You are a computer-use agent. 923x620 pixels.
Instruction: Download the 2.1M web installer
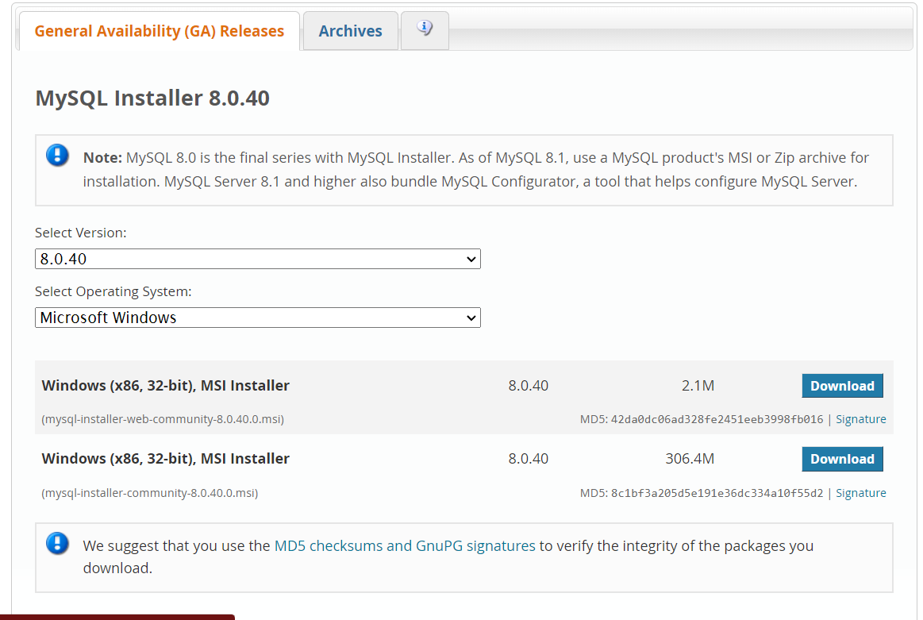[x=842, y=386]
